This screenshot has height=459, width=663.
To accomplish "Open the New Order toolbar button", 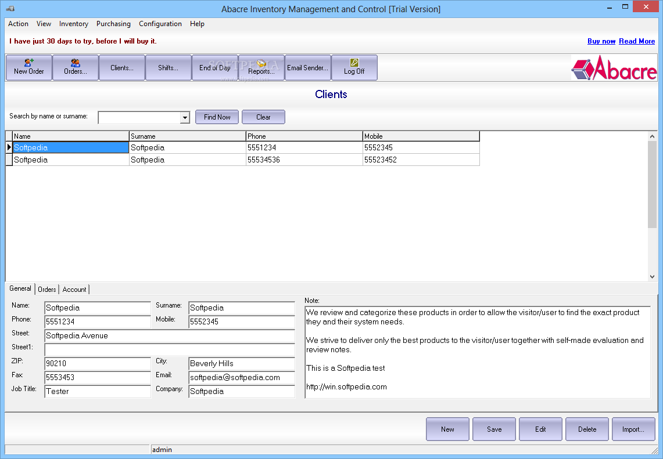I will point(28,67).
